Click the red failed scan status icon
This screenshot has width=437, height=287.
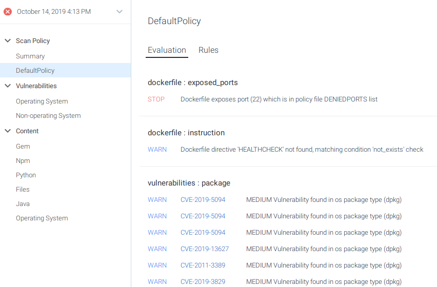(8, 12)
